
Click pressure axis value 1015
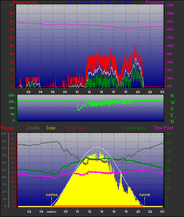(170, 22)
